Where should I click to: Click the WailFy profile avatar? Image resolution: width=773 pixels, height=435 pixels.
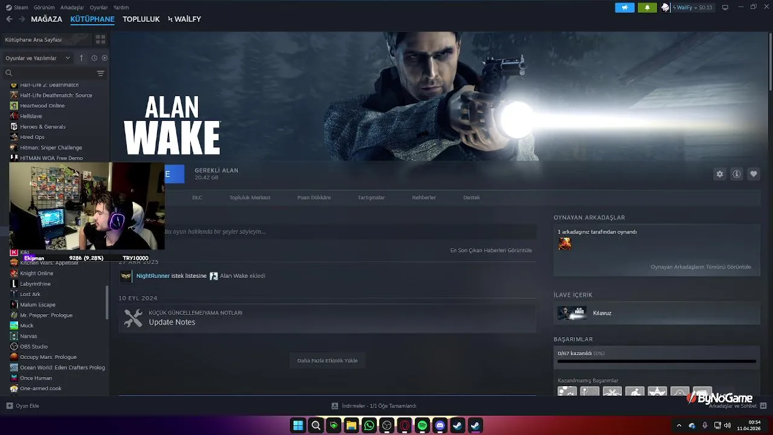pos(666,7)
